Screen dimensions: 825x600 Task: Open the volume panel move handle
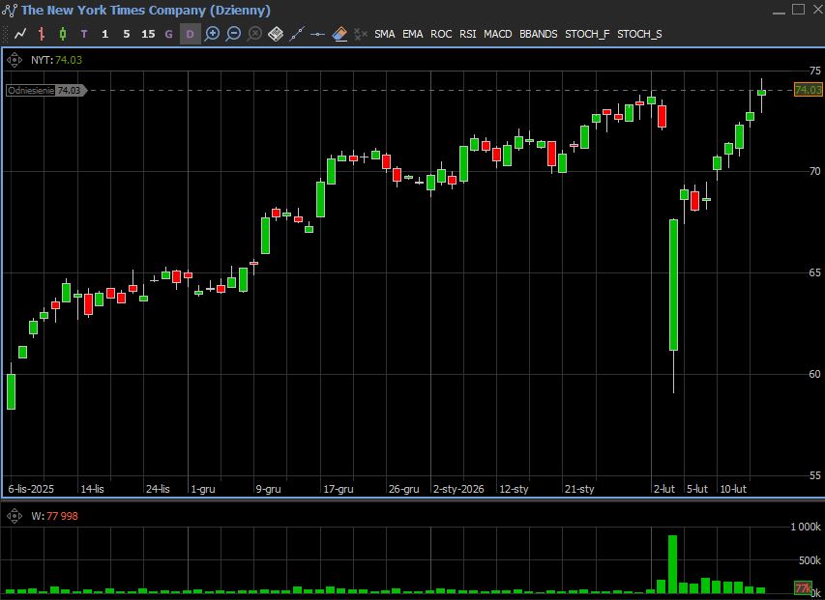15,516
